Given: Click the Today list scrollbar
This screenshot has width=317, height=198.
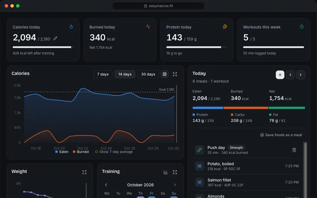Looking at the screenshot, I should tap(305, 170).
